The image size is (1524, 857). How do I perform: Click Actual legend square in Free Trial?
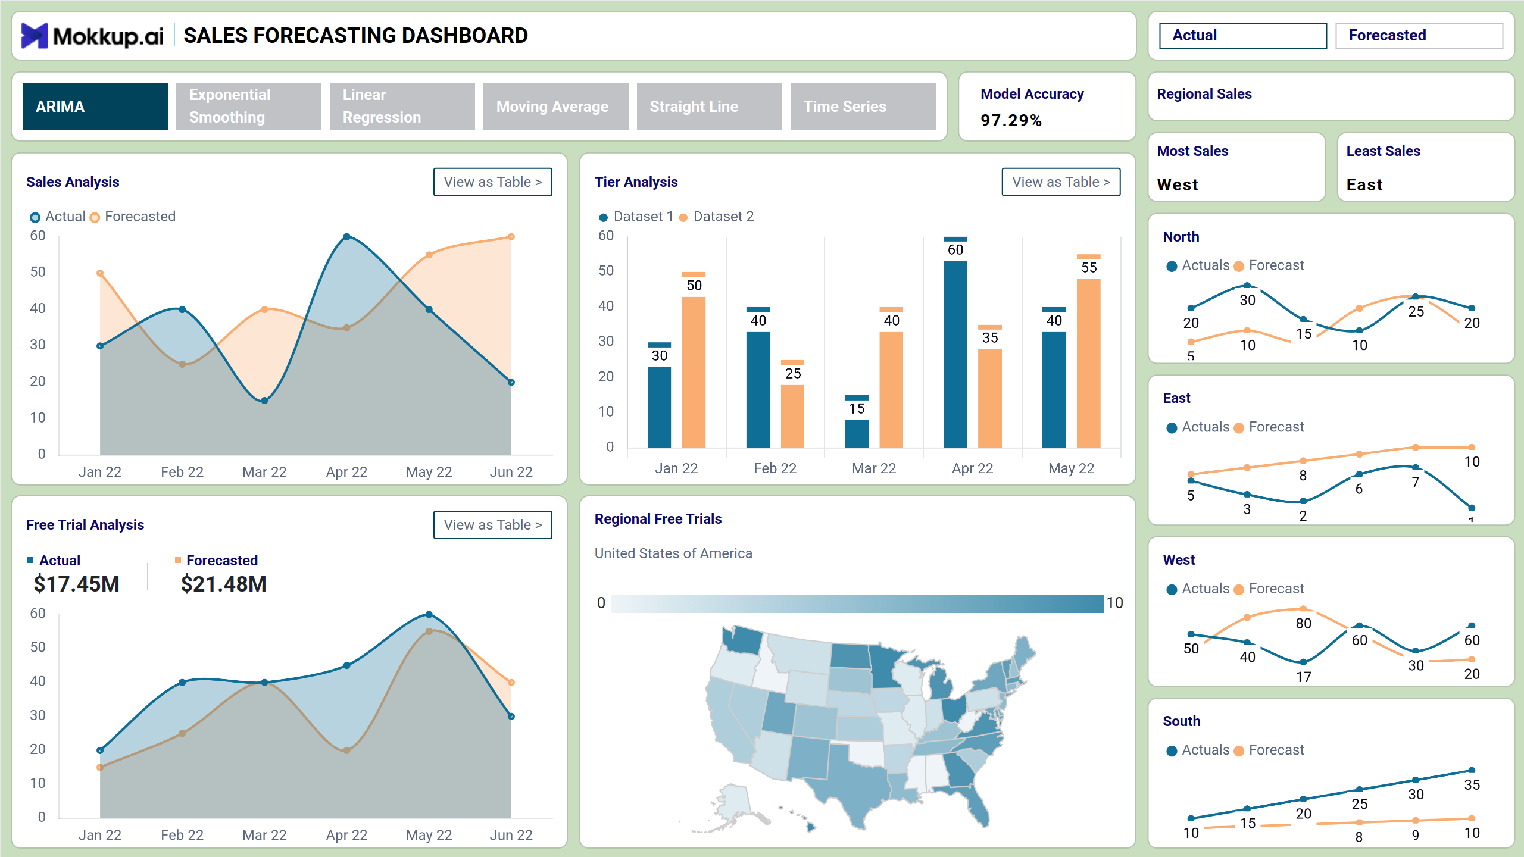click(x=30, y=560)
